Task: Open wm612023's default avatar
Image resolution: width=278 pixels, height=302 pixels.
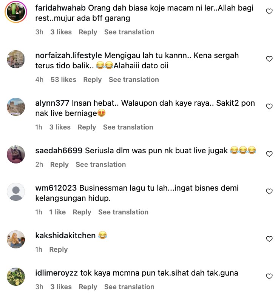Action: point(16,192)
